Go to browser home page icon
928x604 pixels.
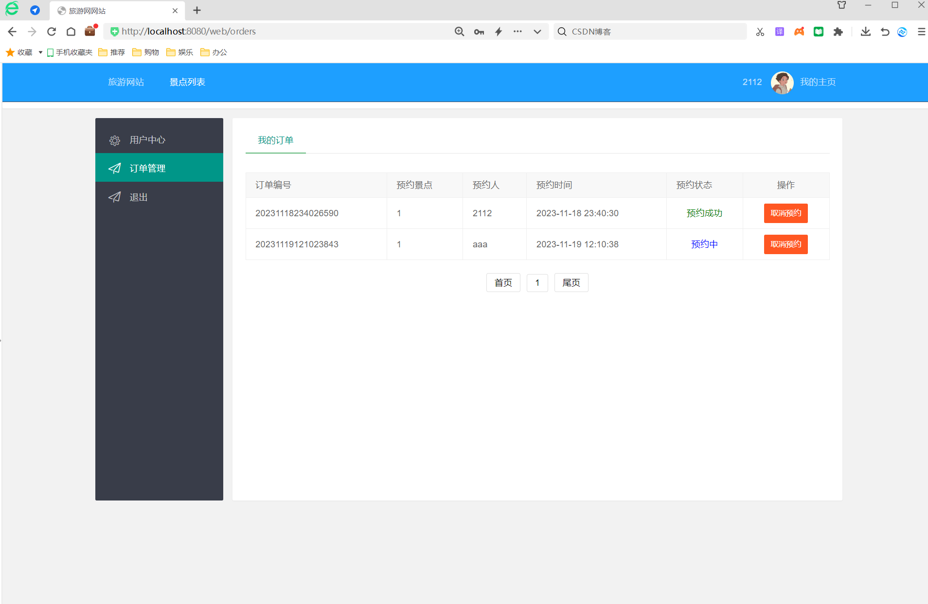coord(71,32)
